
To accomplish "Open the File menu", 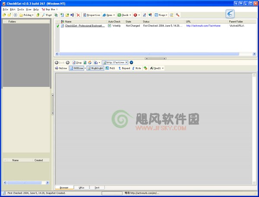I will (x=6, y=9).
